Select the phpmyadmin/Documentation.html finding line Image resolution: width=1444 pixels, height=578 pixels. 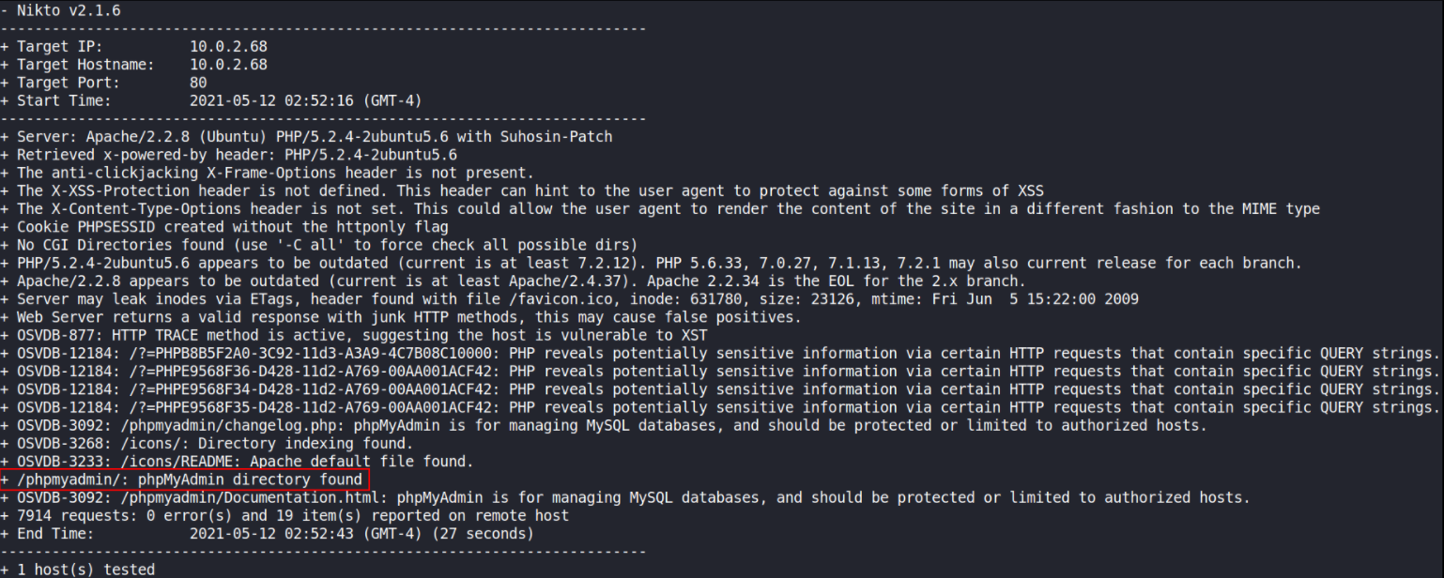pyautogui.click(x=625, y=497)
